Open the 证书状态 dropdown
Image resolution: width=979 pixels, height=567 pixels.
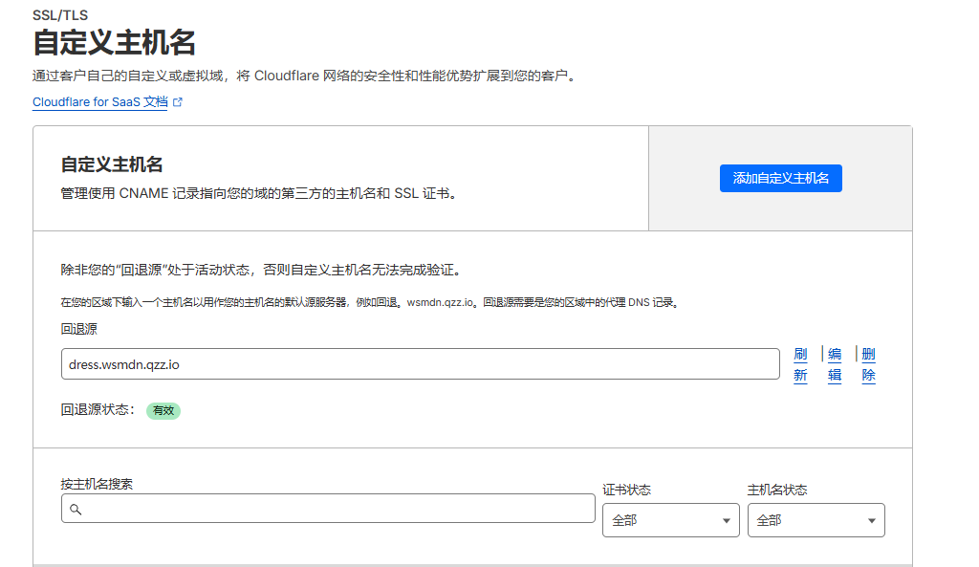click(x=670, y=520)
